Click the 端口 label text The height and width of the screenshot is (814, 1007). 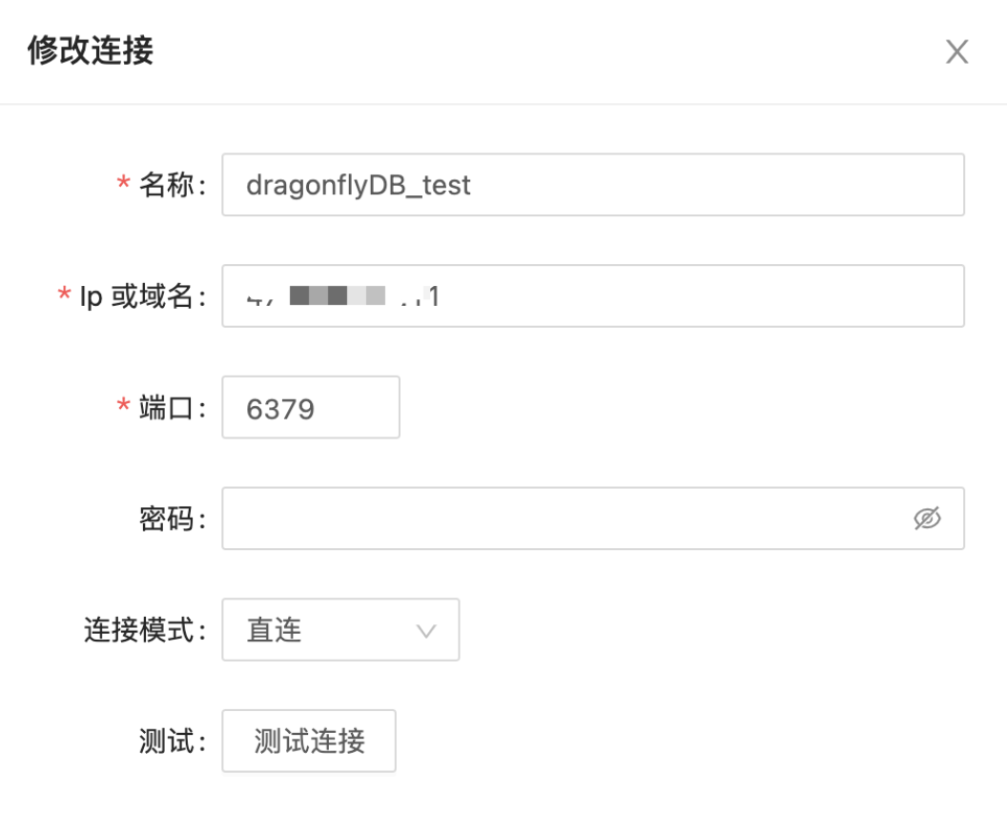click(x=173, y=409)
